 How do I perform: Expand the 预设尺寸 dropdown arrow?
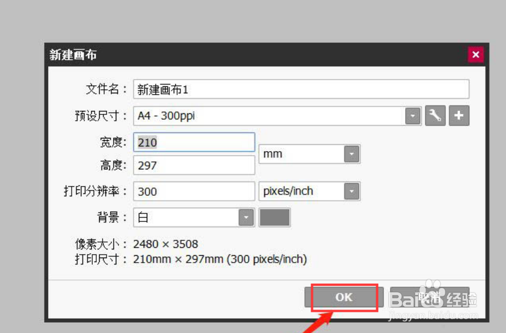coord(413,116)
